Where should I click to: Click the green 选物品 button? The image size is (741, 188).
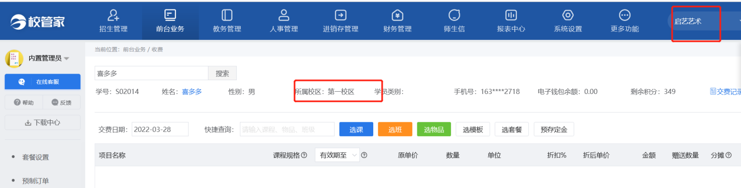pyautogui.click(x=434, y=130)
